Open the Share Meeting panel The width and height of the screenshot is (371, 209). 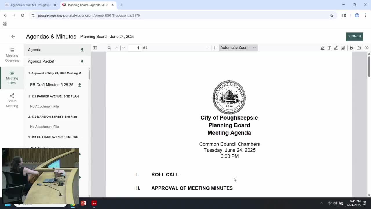point(12,100)
